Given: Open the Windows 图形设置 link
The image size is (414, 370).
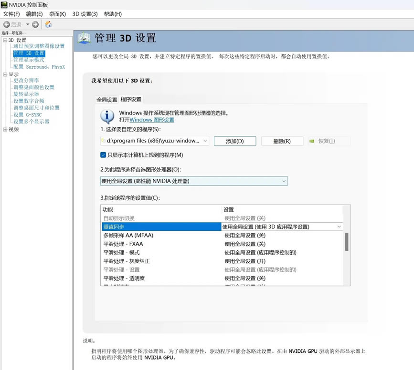Looking at the screenshot, I should (151, 120).
